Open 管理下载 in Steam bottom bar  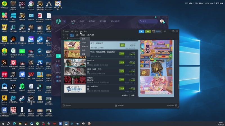[x=119, y=106]
